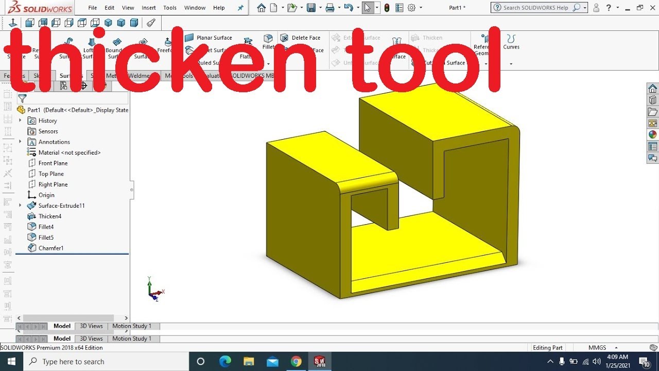The width and height of the screenshot is (659, 371).
Task: Click the Save icon
Action: click(311, 8)
